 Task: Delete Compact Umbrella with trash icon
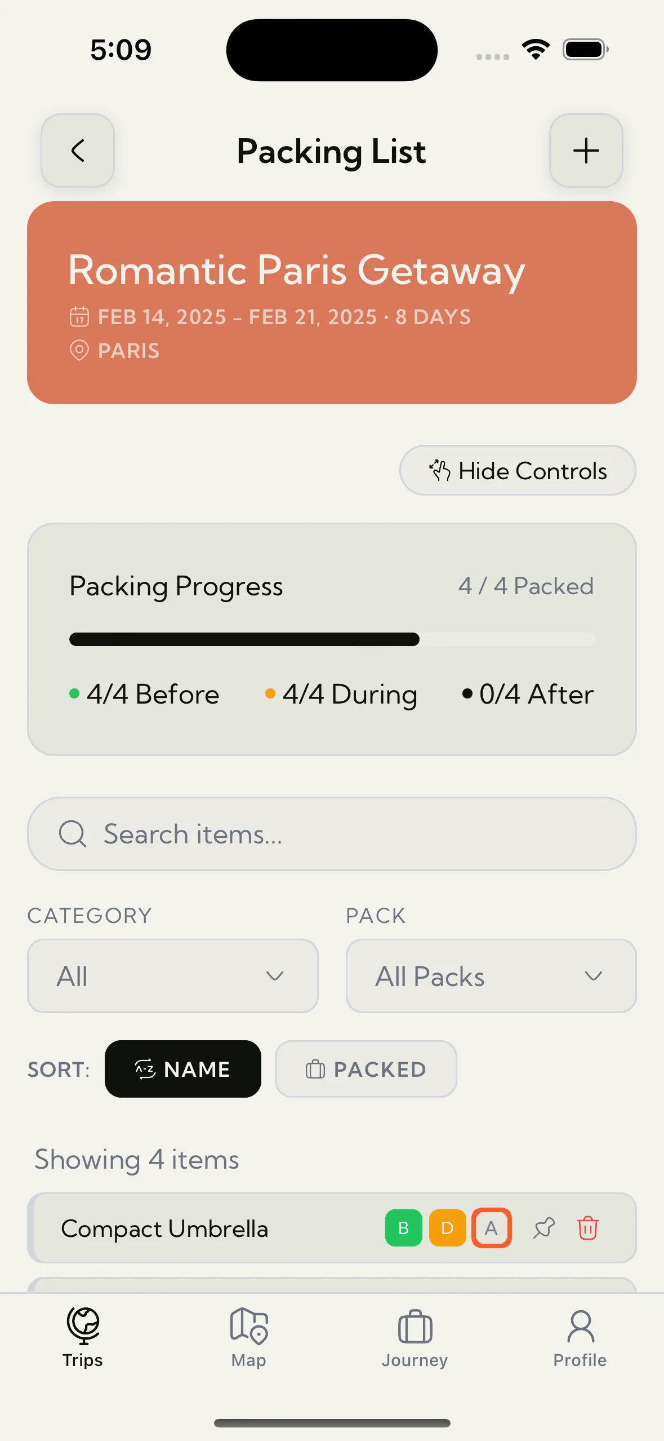[587, 1228]
